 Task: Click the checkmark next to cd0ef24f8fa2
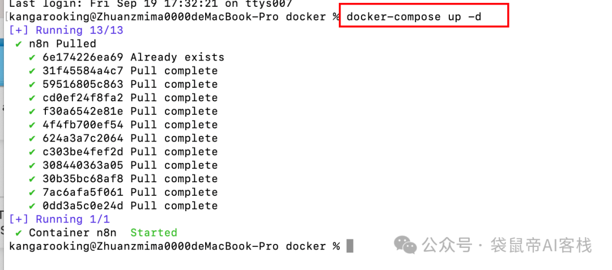[32, 98]
